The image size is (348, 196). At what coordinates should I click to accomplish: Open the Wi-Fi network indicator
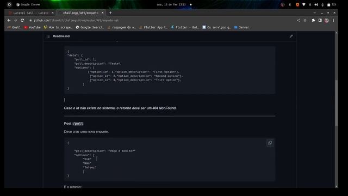[x=304, y=4]
